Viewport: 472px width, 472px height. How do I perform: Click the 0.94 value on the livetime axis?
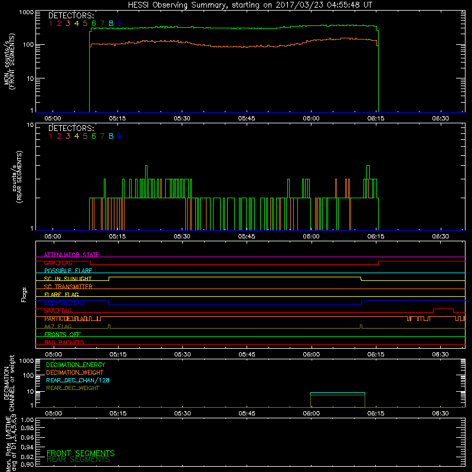pos(27,447)
